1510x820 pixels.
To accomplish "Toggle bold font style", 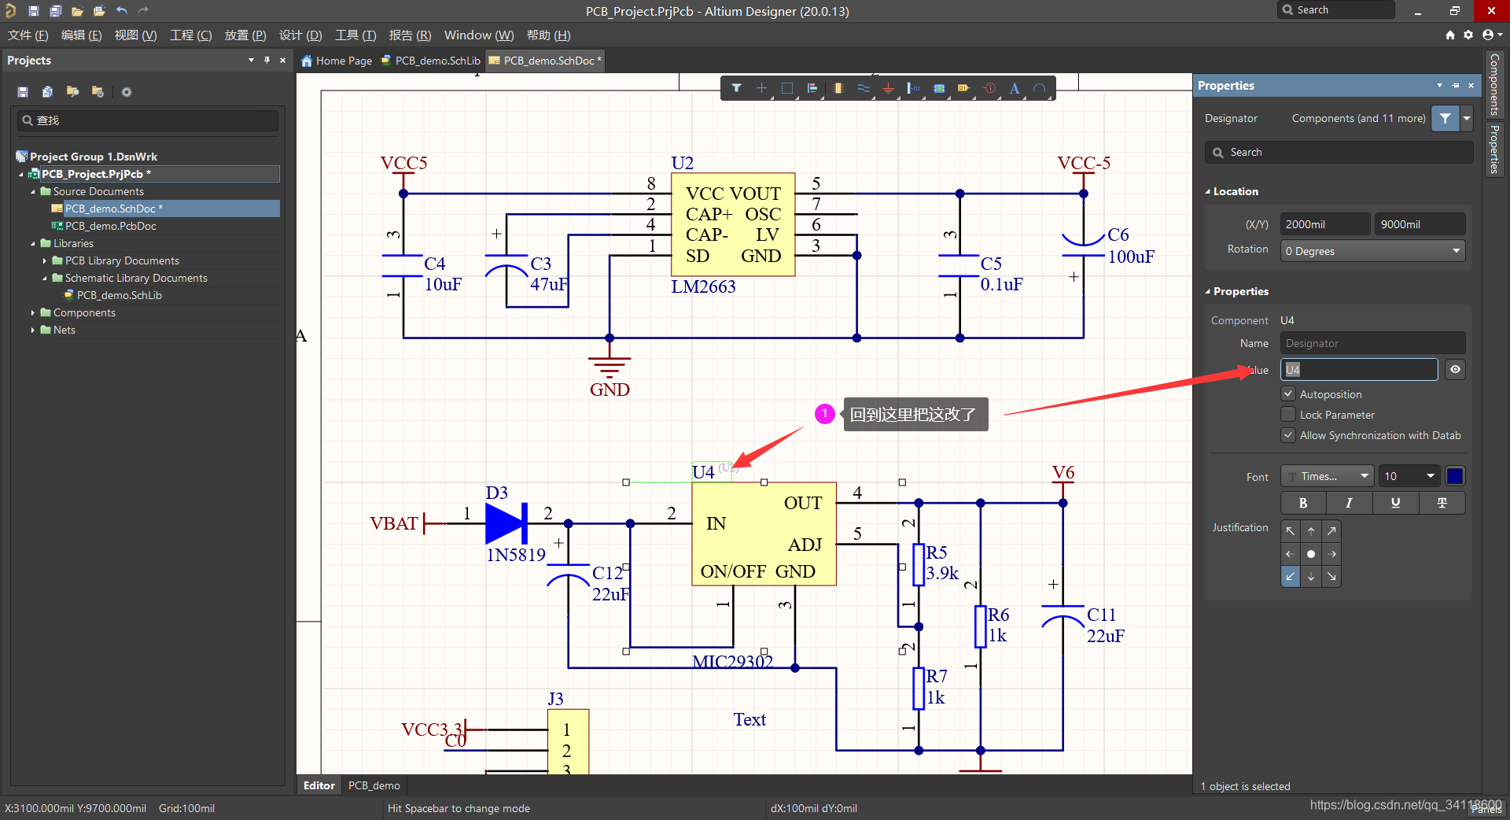I will click(1303, 503).
